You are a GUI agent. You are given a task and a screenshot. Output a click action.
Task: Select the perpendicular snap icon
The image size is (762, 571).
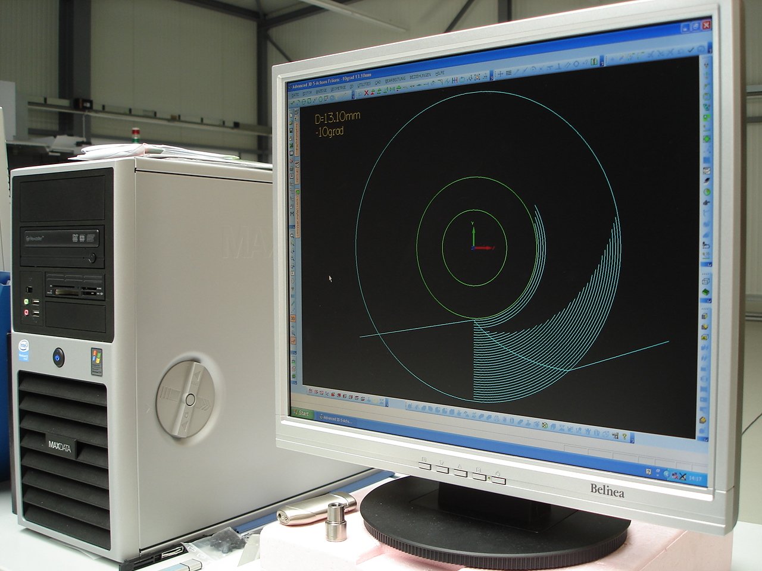[558, 67]
